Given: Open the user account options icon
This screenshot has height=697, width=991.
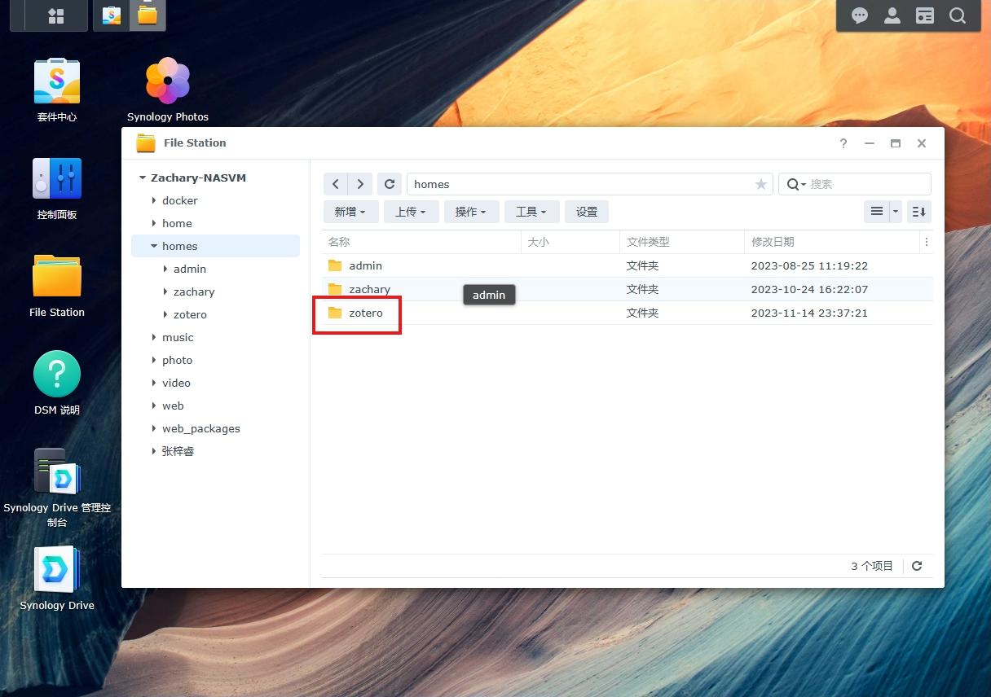Looking at the screenshot, I should point(892,15).
